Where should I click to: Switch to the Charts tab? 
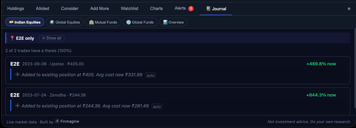156,9
